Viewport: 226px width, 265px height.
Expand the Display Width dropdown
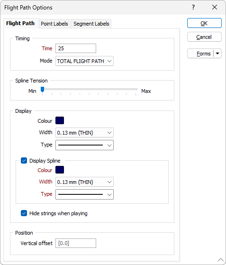point(84,133)
